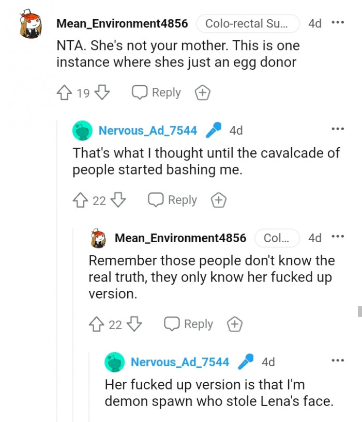Image resolution: width=362 pixels, height=422 pixels.
Task: Award the 'Remember those people' comment
Action: click(x=235, y=324)
